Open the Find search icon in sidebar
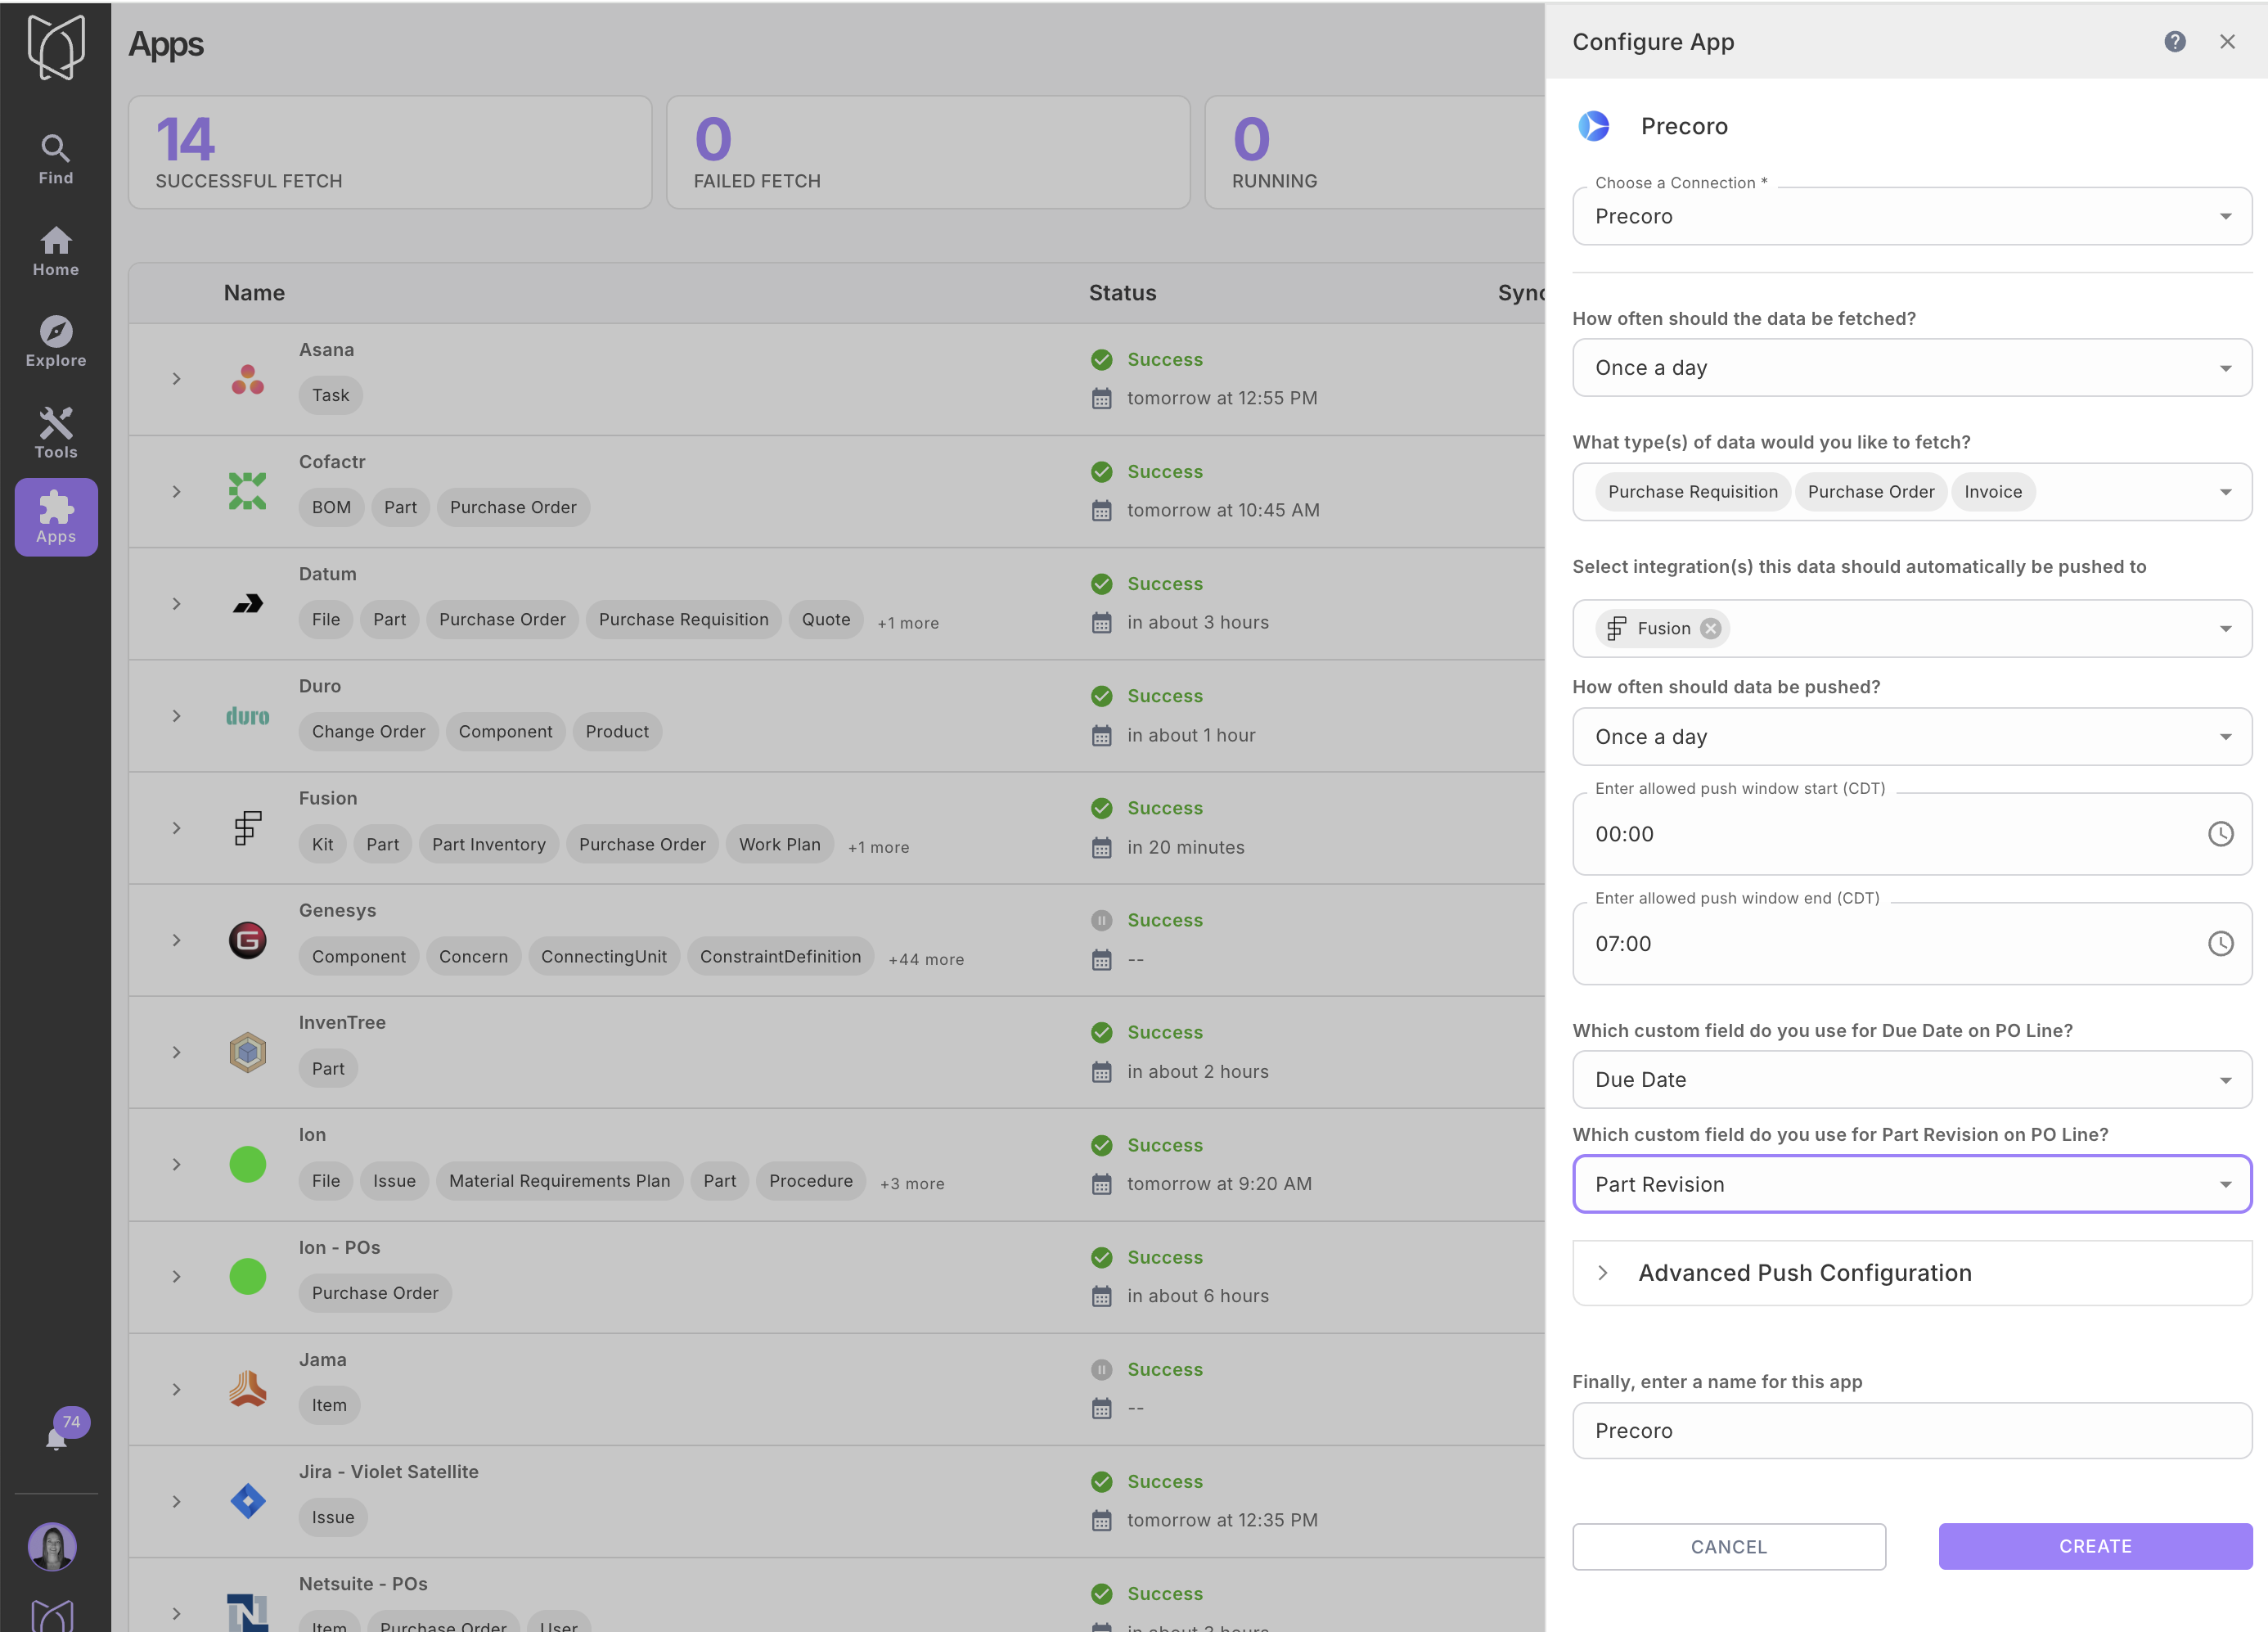The image size is (2268, 1632). point(56,159)
